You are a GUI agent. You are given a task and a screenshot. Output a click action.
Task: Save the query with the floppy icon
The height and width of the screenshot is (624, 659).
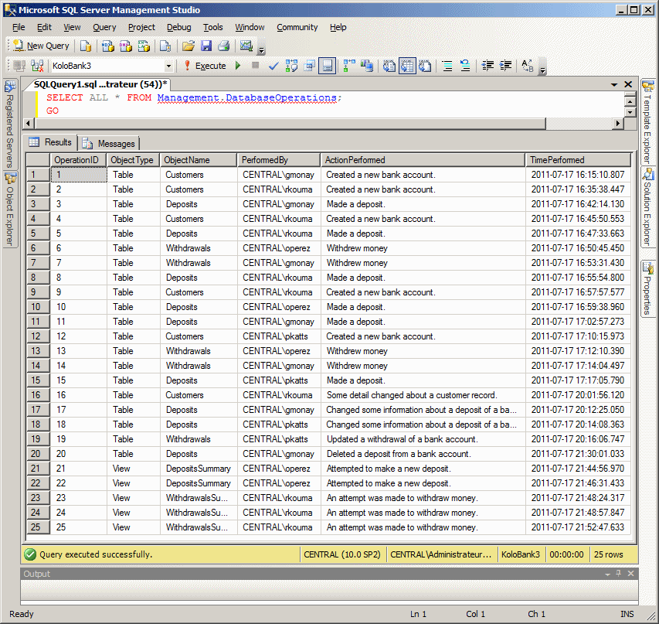pyautogui.click(x=206, y=46)
